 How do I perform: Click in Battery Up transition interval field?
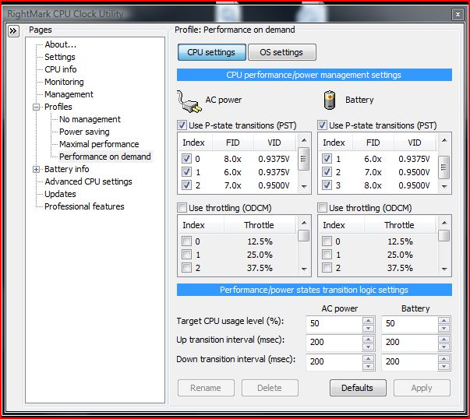pos(410,343)
